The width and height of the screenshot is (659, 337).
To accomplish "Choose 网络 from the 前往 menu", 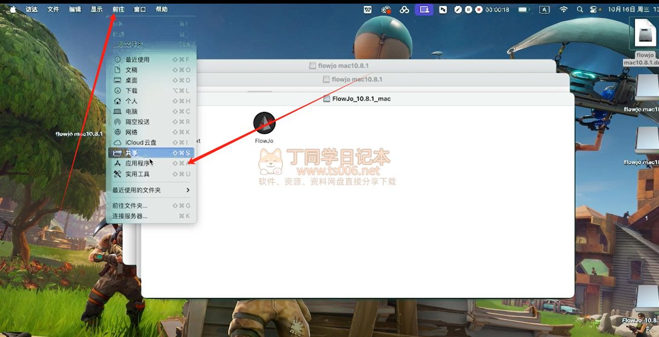I will [152, 132].
